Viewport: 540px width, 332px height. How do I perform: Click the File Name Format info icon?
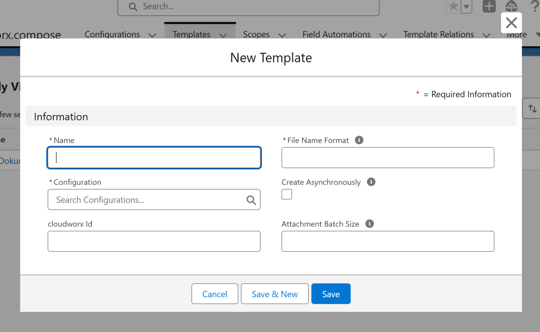(x=359, y=140)
